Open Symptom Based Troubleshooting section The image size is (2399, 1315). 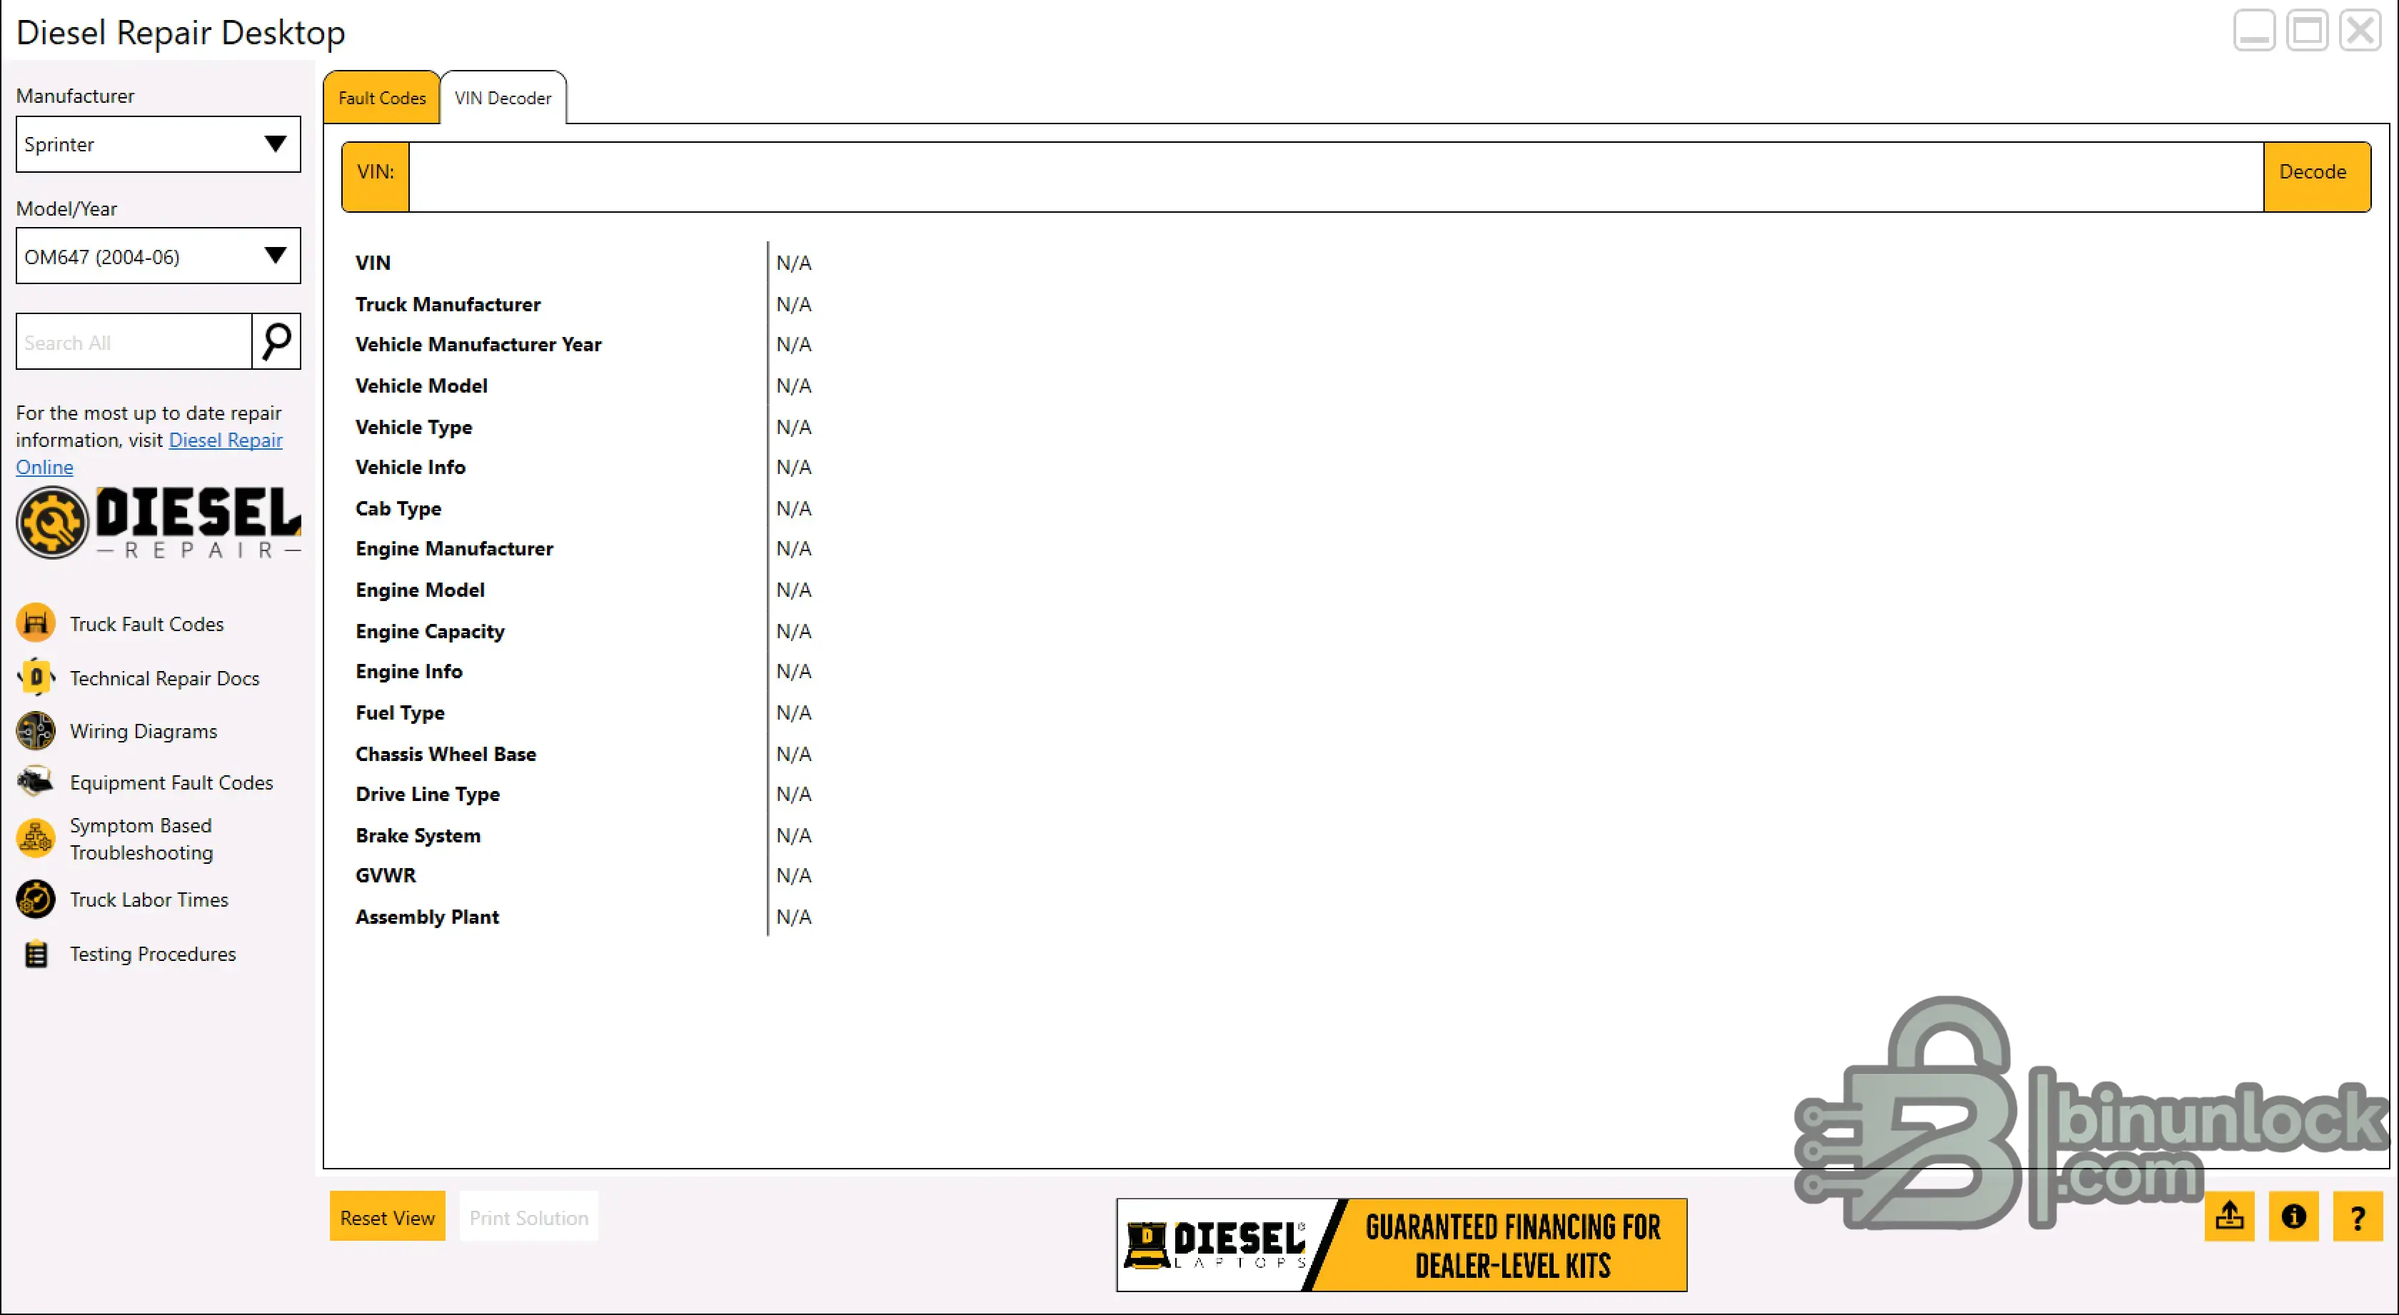(141, 839)
